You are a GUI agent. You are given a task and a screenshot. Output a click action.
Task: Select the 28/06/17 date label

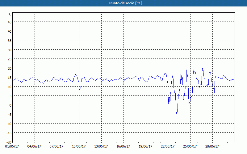212,147
